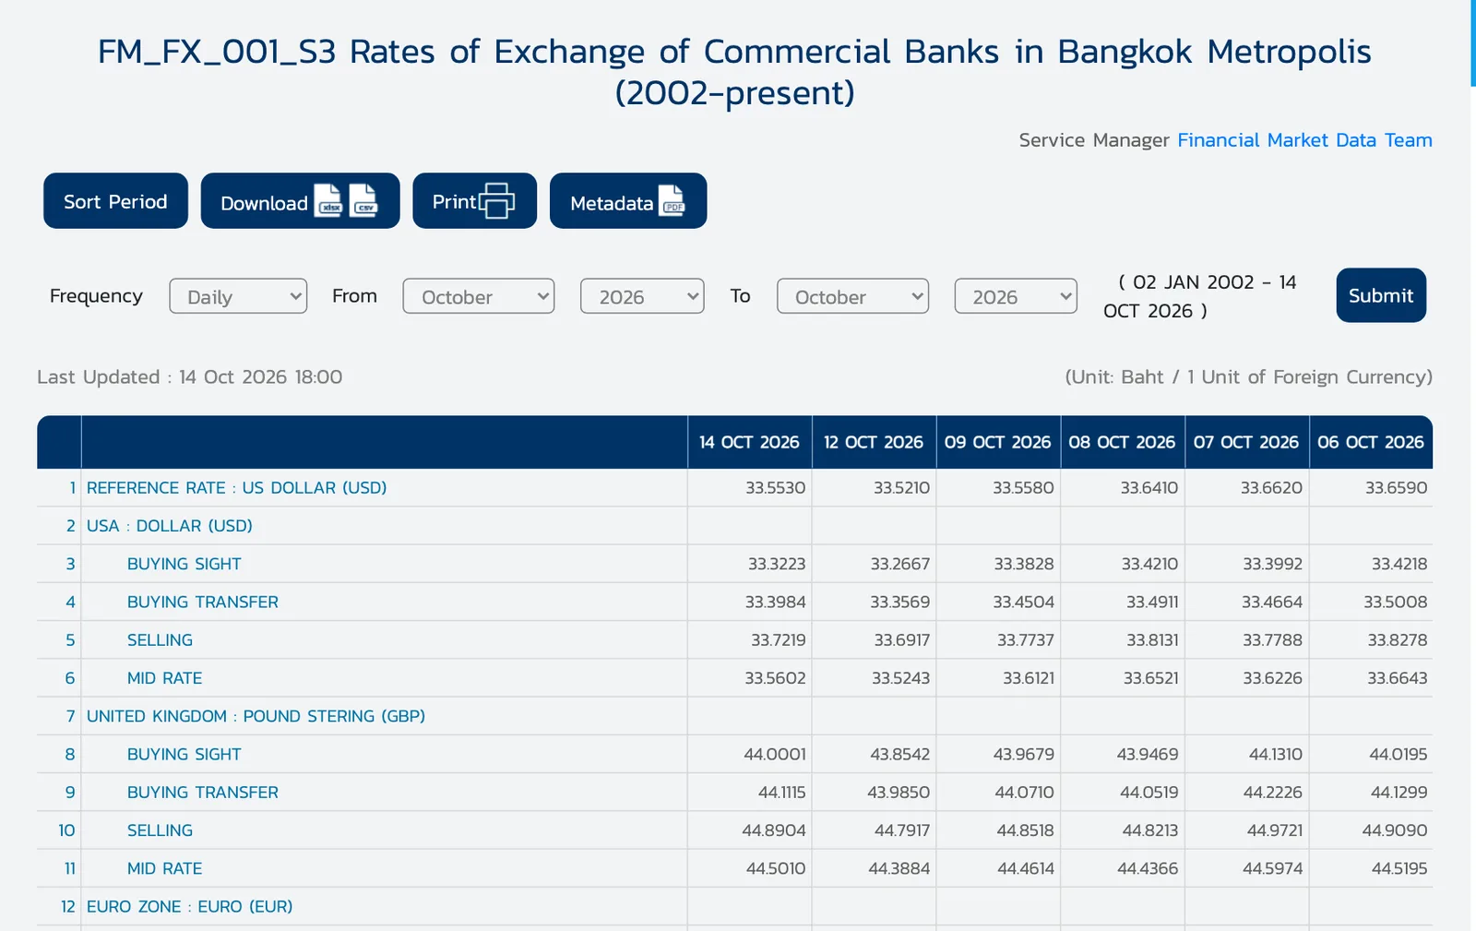This screenshot has height=931, width=1476.
Task: Click the 12 OCT 2026 column header
Action: 874,442
